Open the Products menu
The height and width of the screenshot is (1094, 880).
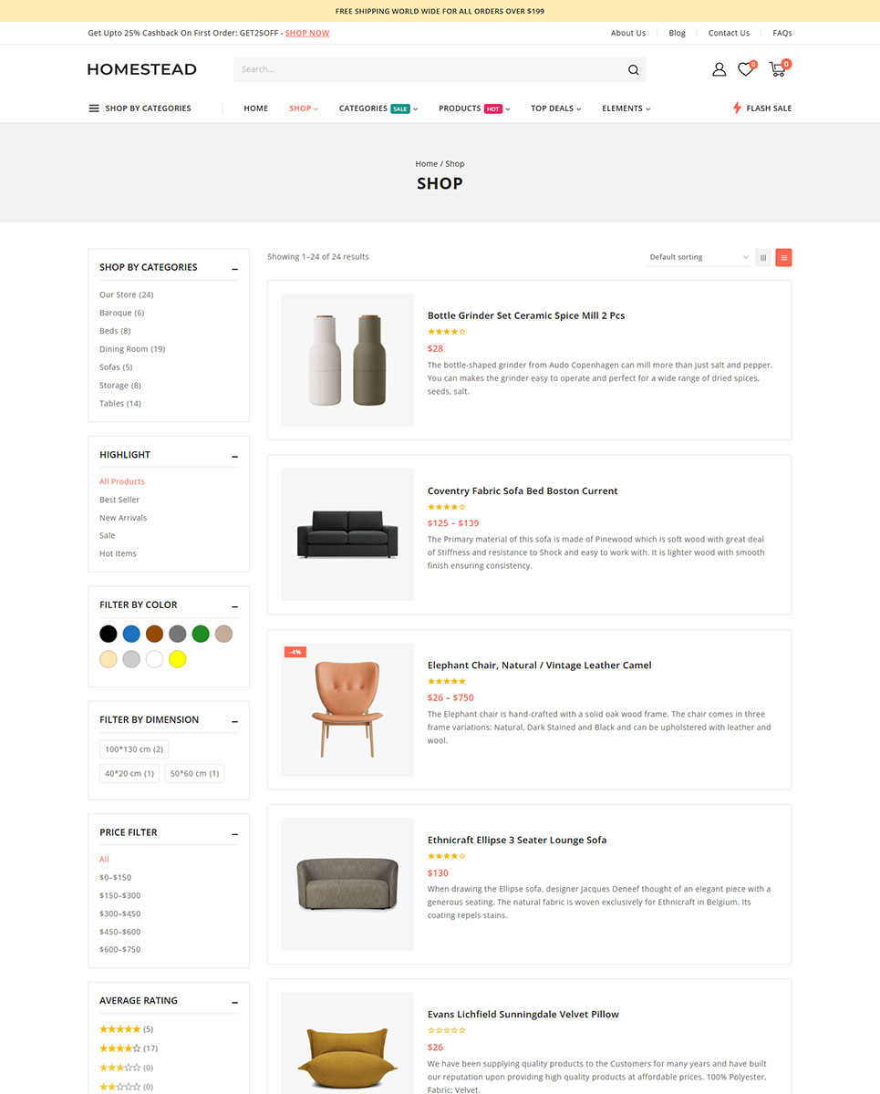473,108
